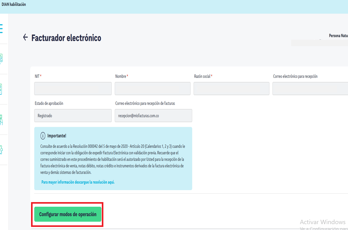Open the hamburger menu in the sidebar

[x=1, y=29]
